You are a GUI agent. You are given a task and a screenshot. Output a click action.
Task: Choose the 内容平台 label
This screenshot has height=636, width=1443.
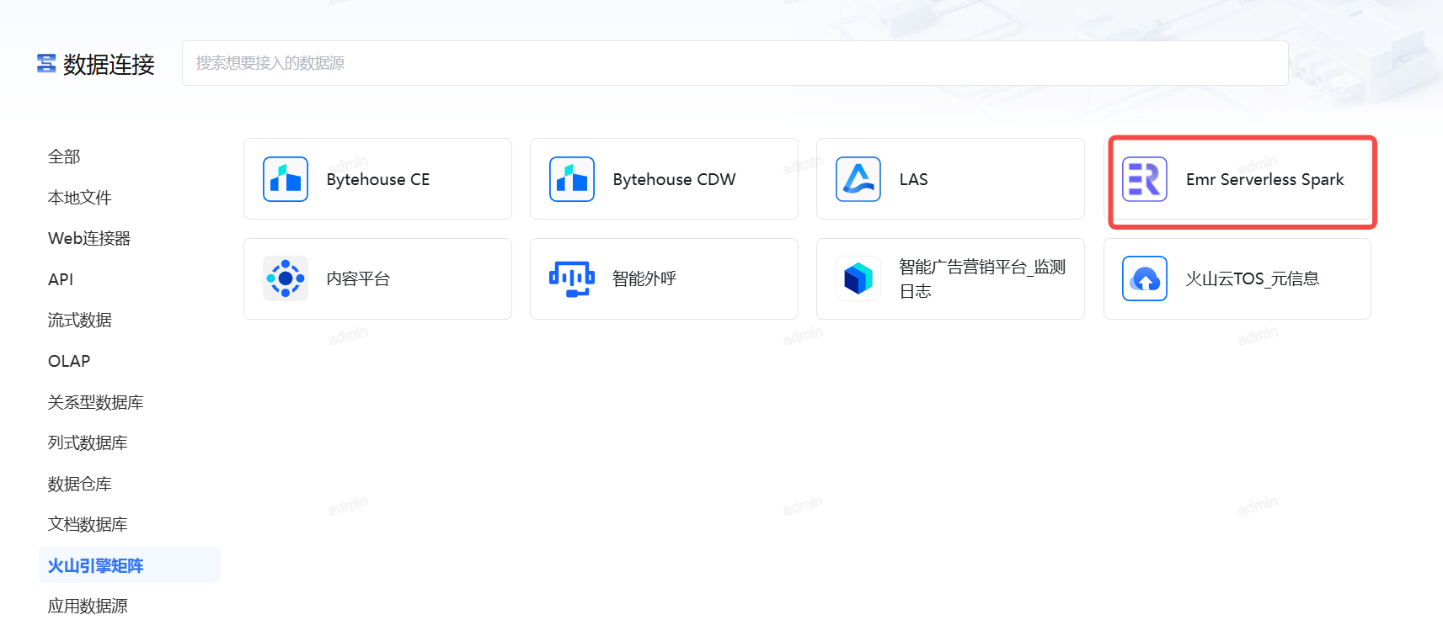pyautogui.click(x=358, y=278)
